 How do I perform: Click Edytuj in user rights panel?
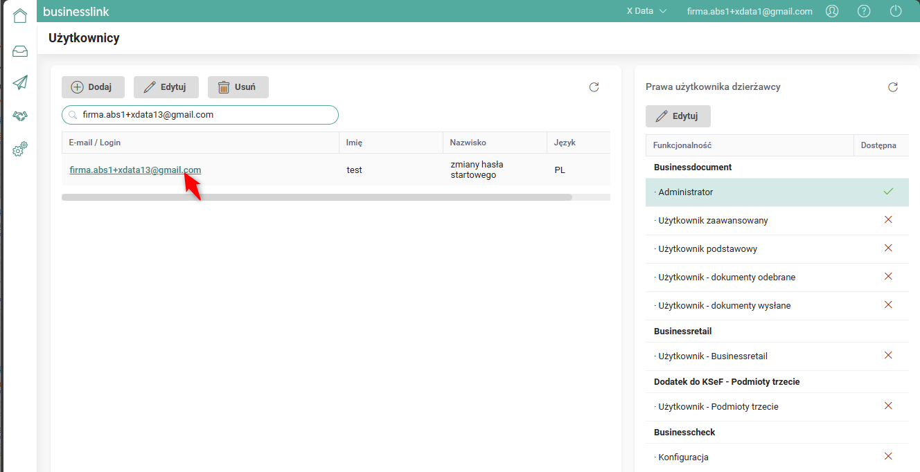click(678, 116)
